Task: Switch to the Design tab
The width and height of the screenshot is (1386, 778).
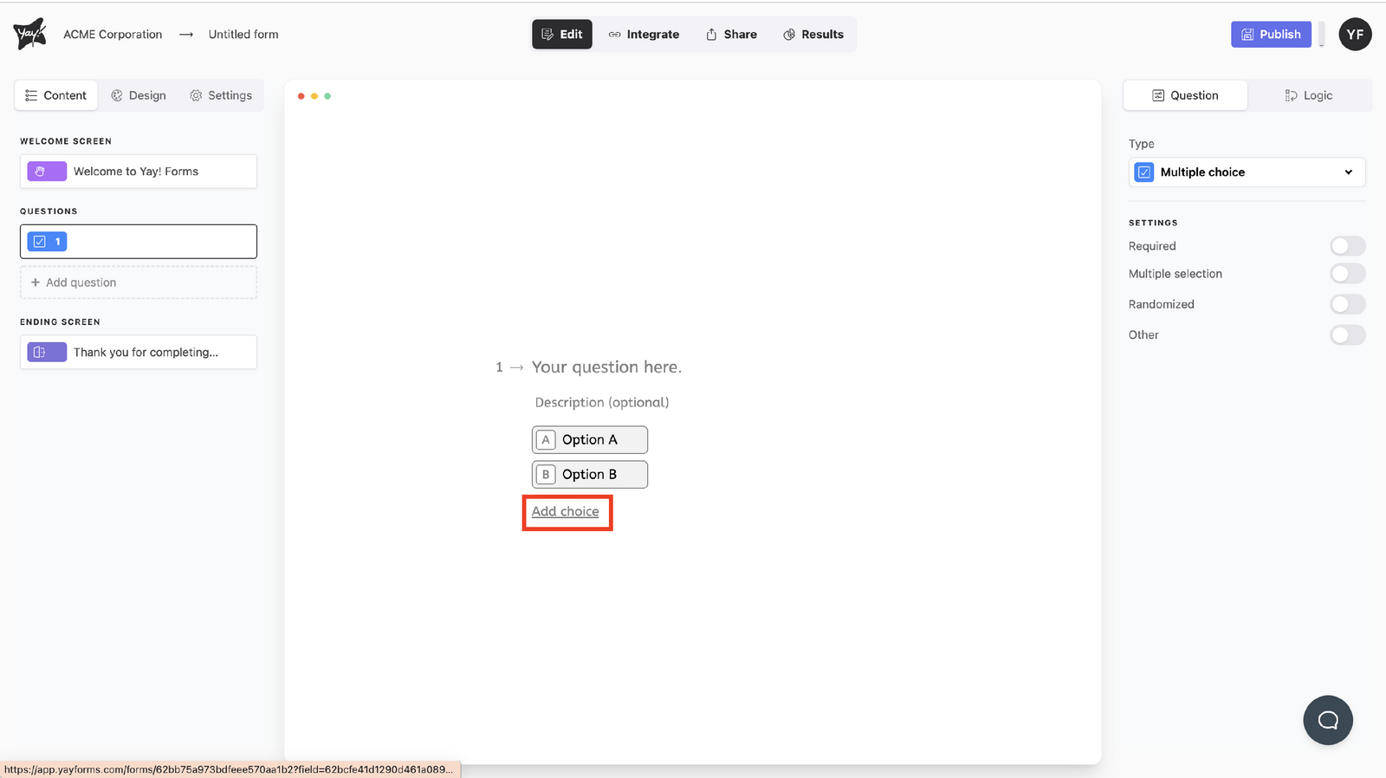Action: 139,95
